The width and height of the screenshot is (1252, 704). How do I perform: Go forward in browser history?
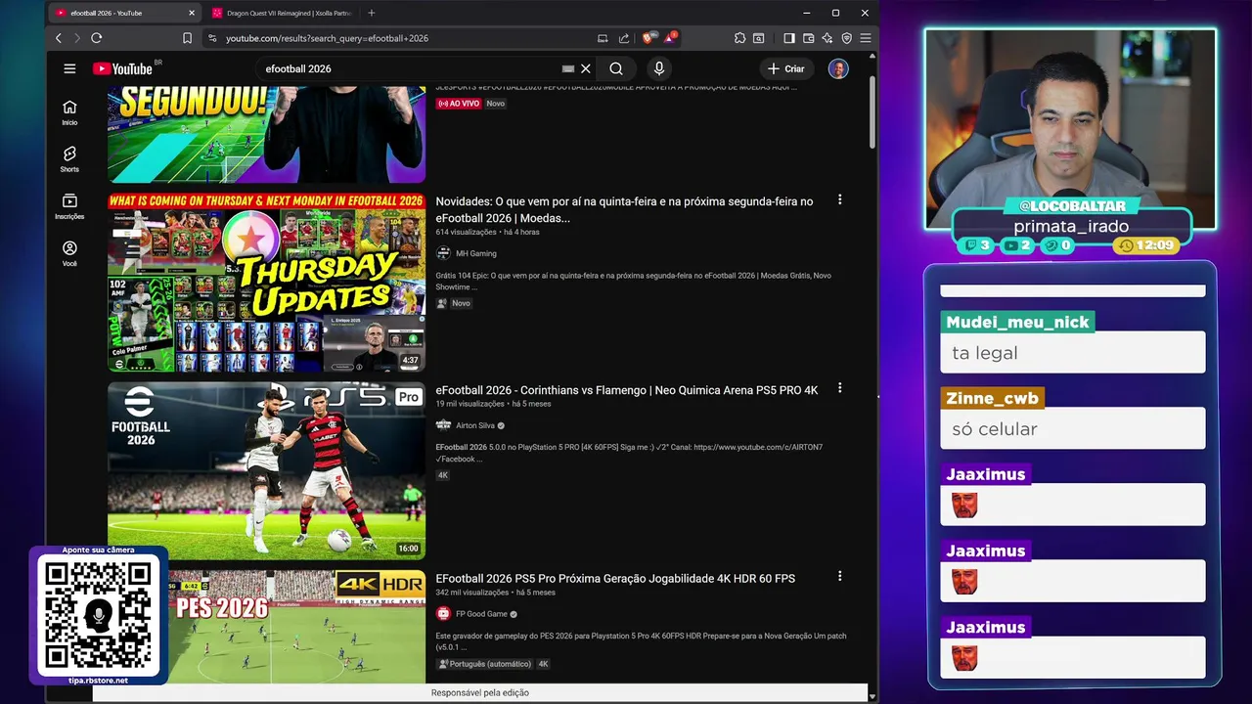coord(76,38)
